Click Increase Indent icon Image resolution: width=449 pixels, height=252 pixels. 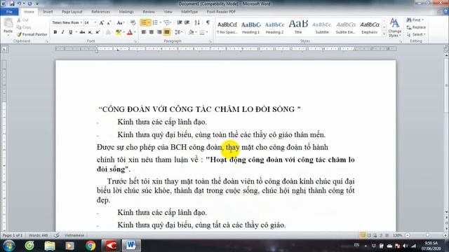[187, 22]
